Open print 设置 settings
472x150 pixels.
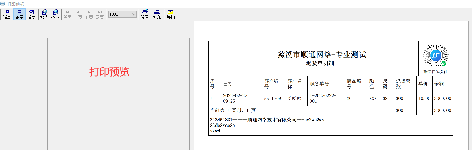click(x=145, y=14)
